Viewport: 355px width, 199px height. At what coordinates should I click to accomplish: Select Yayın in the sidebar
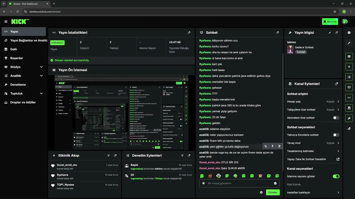(24, 32)
